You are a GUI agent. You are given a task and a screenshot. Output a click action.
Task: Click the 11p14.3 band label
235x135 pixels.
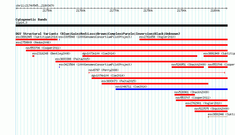tap(21, 23)
